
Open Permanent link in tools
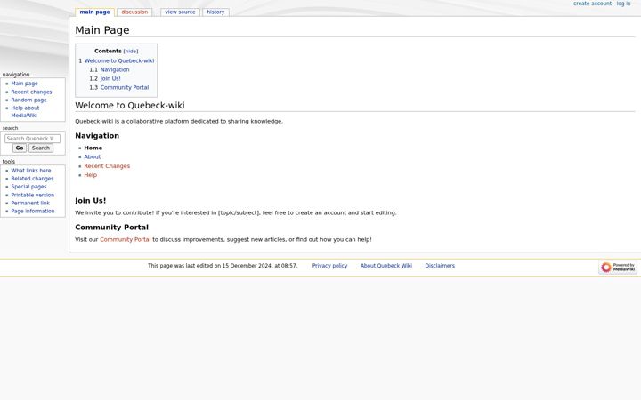coord(30,203)
